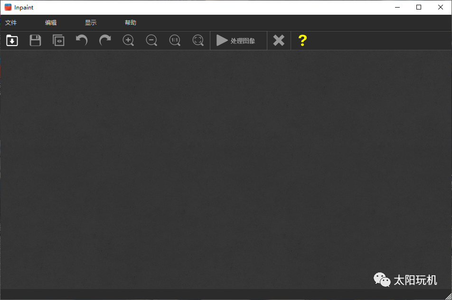The image size is (452, 300).
Task: Zoom in using the plus magnifier
Action: (128, 40)
